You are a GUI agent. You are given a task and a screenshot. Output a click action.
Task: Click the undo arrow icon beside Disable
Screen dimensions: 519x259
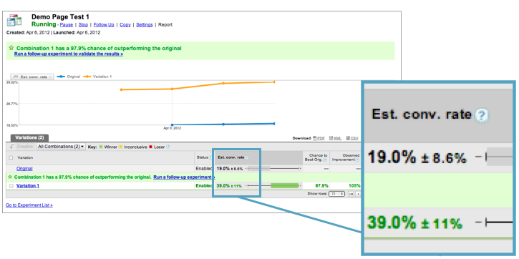pos(11,147)
